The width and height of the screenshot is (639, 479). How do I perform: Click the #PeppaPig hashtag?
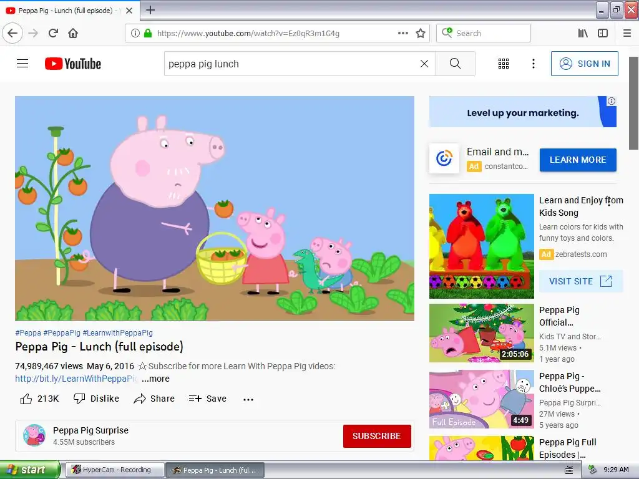[62, 333]
